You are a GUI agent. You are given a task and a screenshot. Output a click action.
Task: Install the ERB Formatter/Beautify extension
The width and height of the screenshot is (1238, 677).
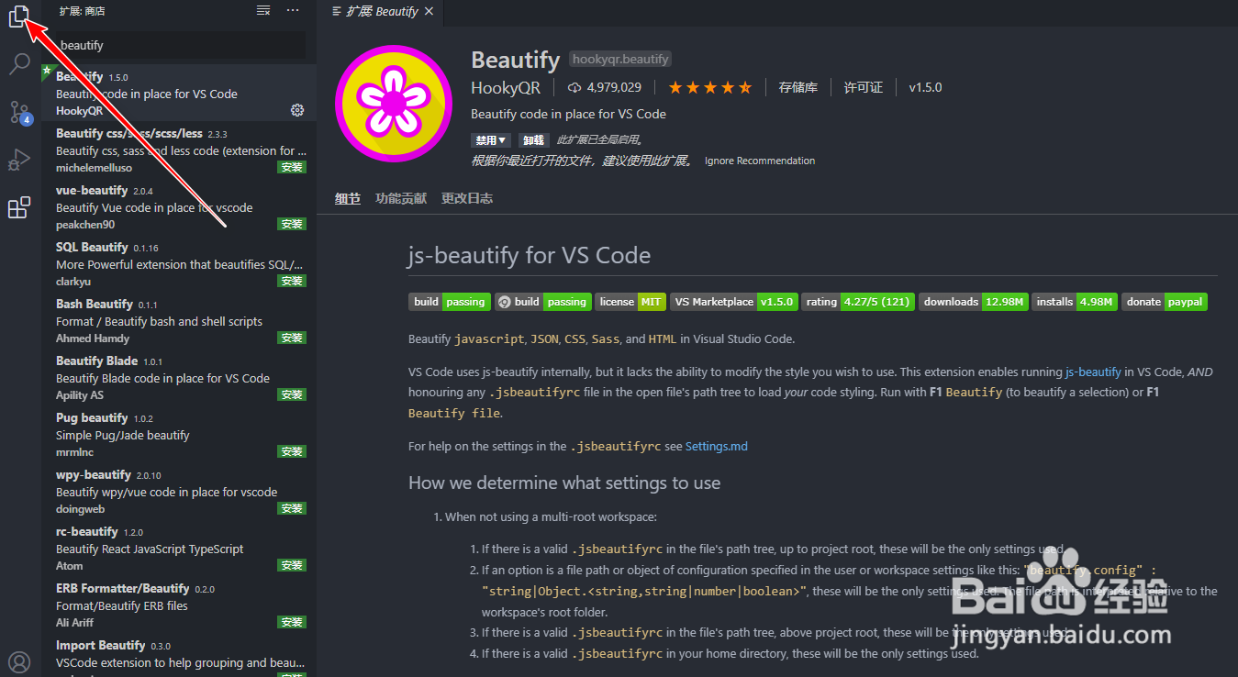point(292,623)
